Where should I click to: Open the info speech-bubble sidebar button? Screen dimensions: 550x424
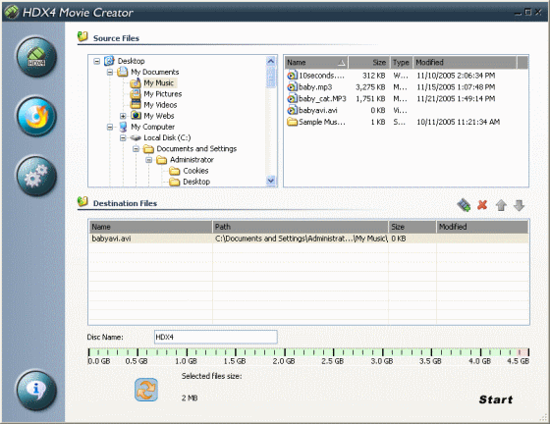tap(36, 391)
